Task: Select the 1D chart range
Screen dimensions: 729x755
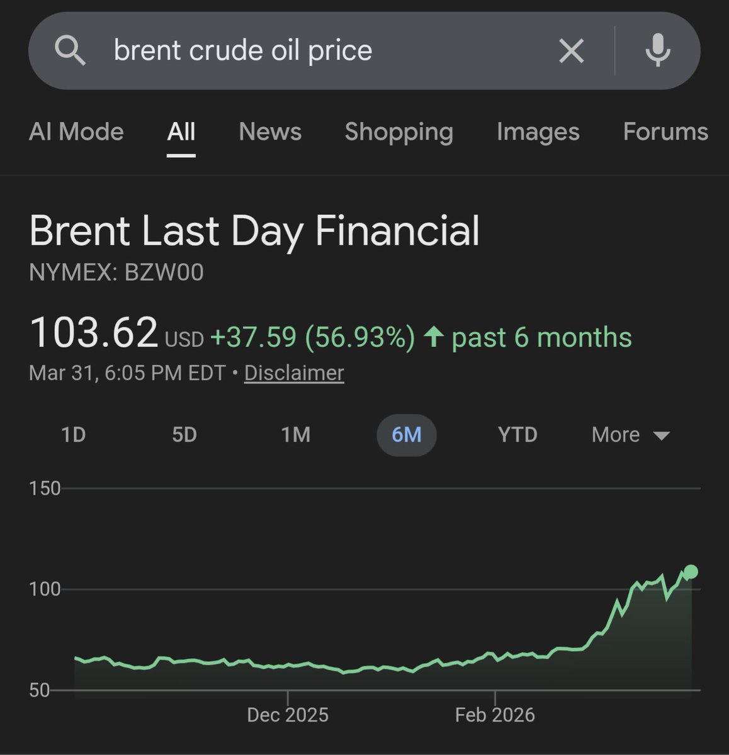Action: (74, 435)
